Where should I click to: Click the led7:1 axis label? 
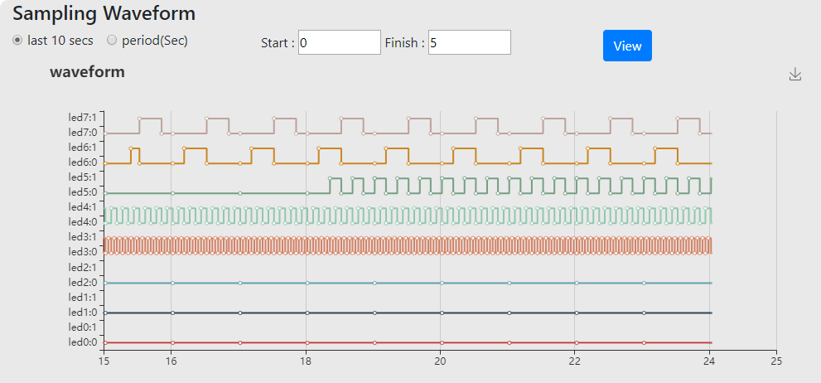click(x=82, y=118)
